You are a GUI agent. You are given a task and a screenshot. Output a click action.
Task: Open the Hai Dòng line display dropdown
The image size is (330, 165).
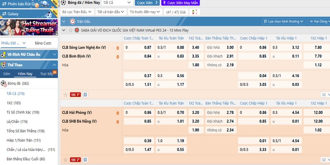click(x=319, y=21)
